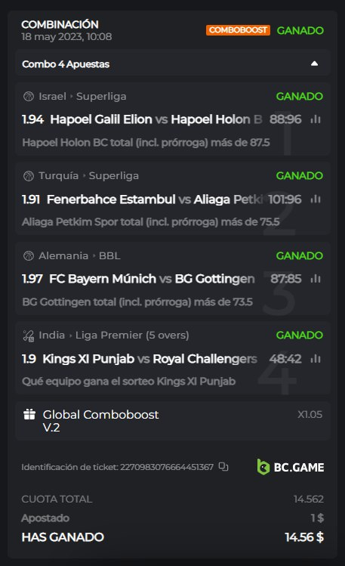This screenshot has width=345, height=566.
Task: Select the Kings XI Punjab vs Royal Challengers match
Action: [149, 359]
